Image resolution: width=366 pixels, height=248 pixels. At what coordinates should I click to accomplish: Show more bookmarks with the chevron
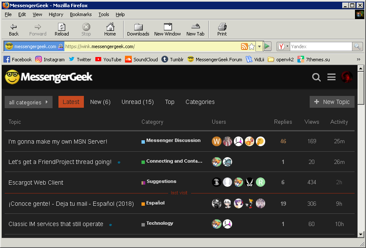[359, 60]
